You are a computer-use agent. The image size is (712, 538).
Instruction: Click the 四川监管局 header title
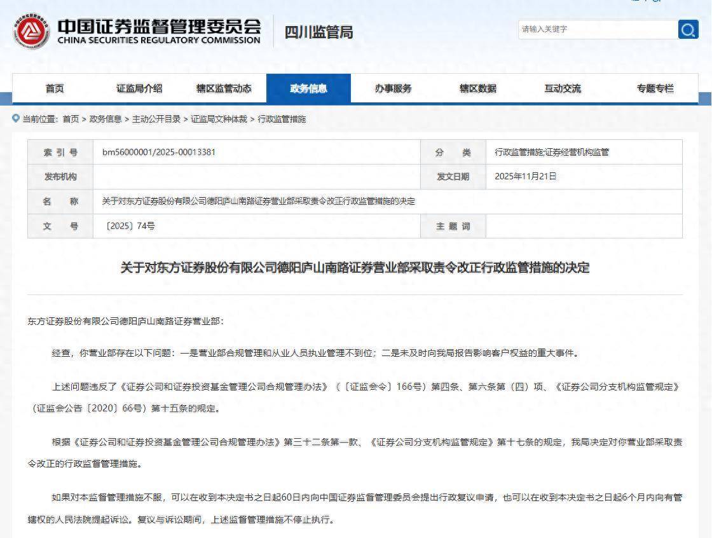[x=318, y=32]
